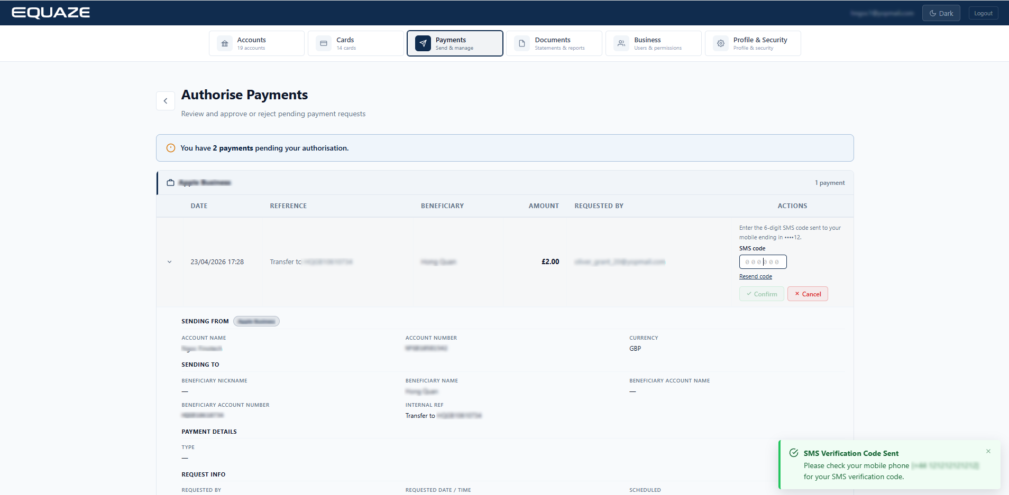Click the blurred Sending From account badge
This screenshot has height=495, width=1009.
[x=256, y=321]
